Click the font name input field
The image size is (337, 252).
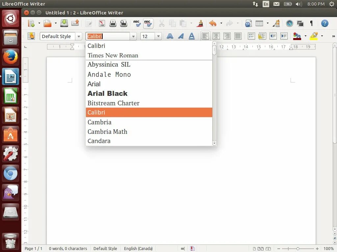(x=108, y=36)
